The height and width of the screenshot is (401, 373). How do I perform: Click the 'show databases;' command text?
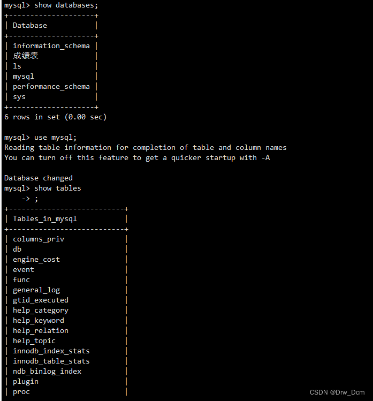point(66,5)
